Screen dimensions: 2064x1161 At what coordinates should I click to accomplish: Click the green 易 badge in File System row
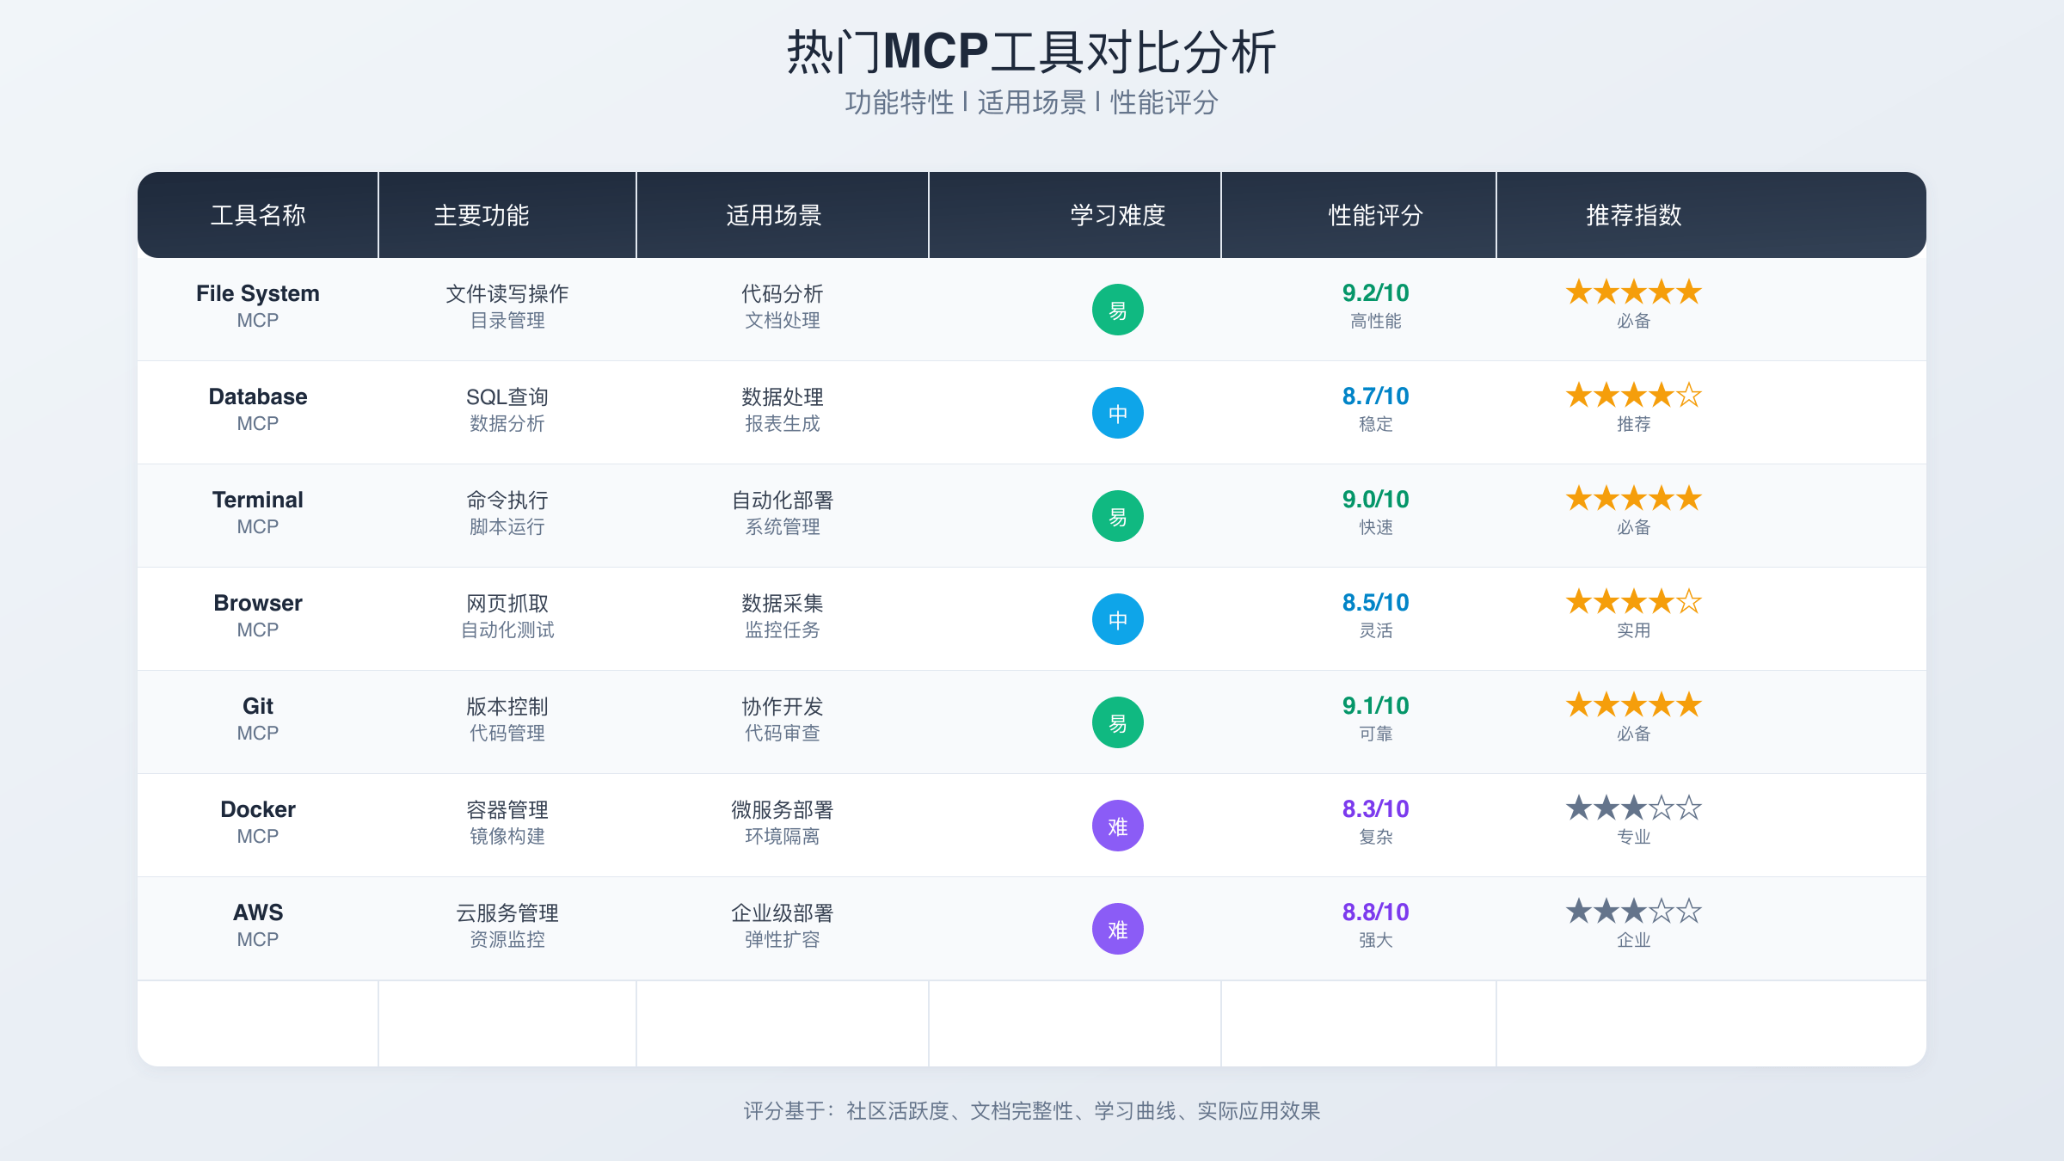coord(1117,310)
